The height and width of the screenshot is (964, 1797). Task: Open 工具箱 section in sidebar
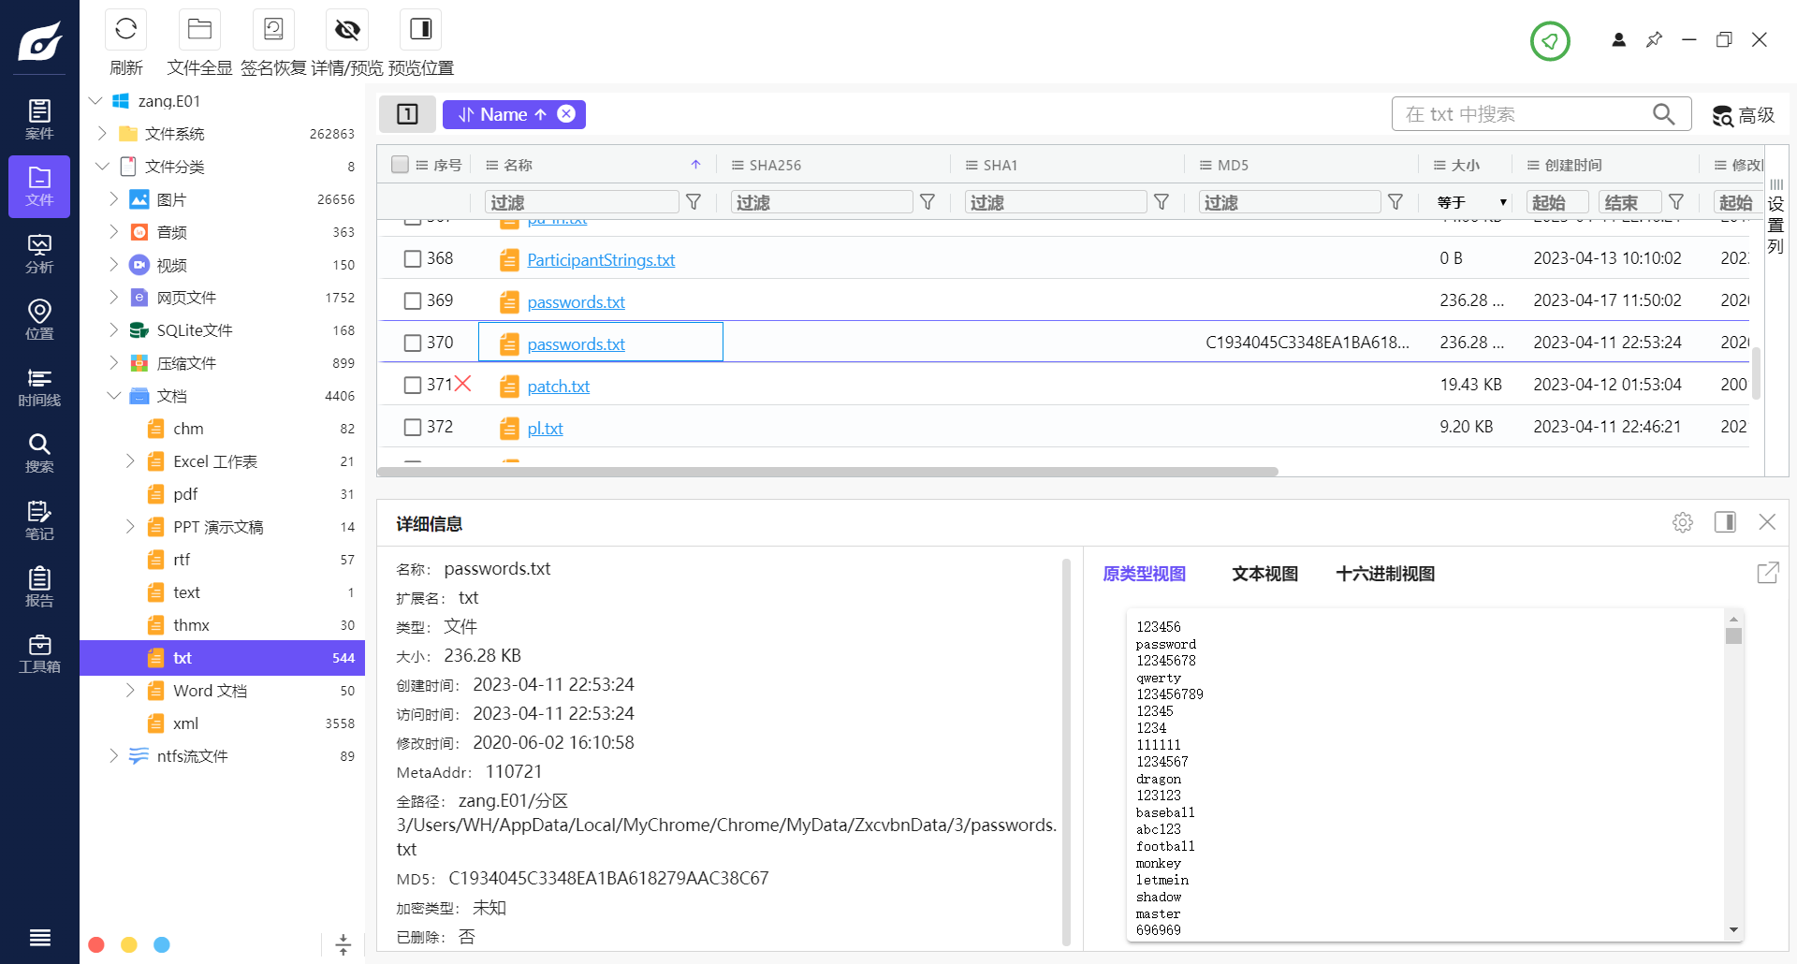(39, 653)
